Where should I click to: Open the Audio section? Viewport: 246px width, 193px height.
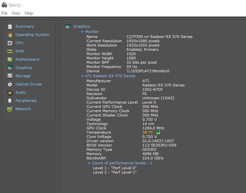21,92
